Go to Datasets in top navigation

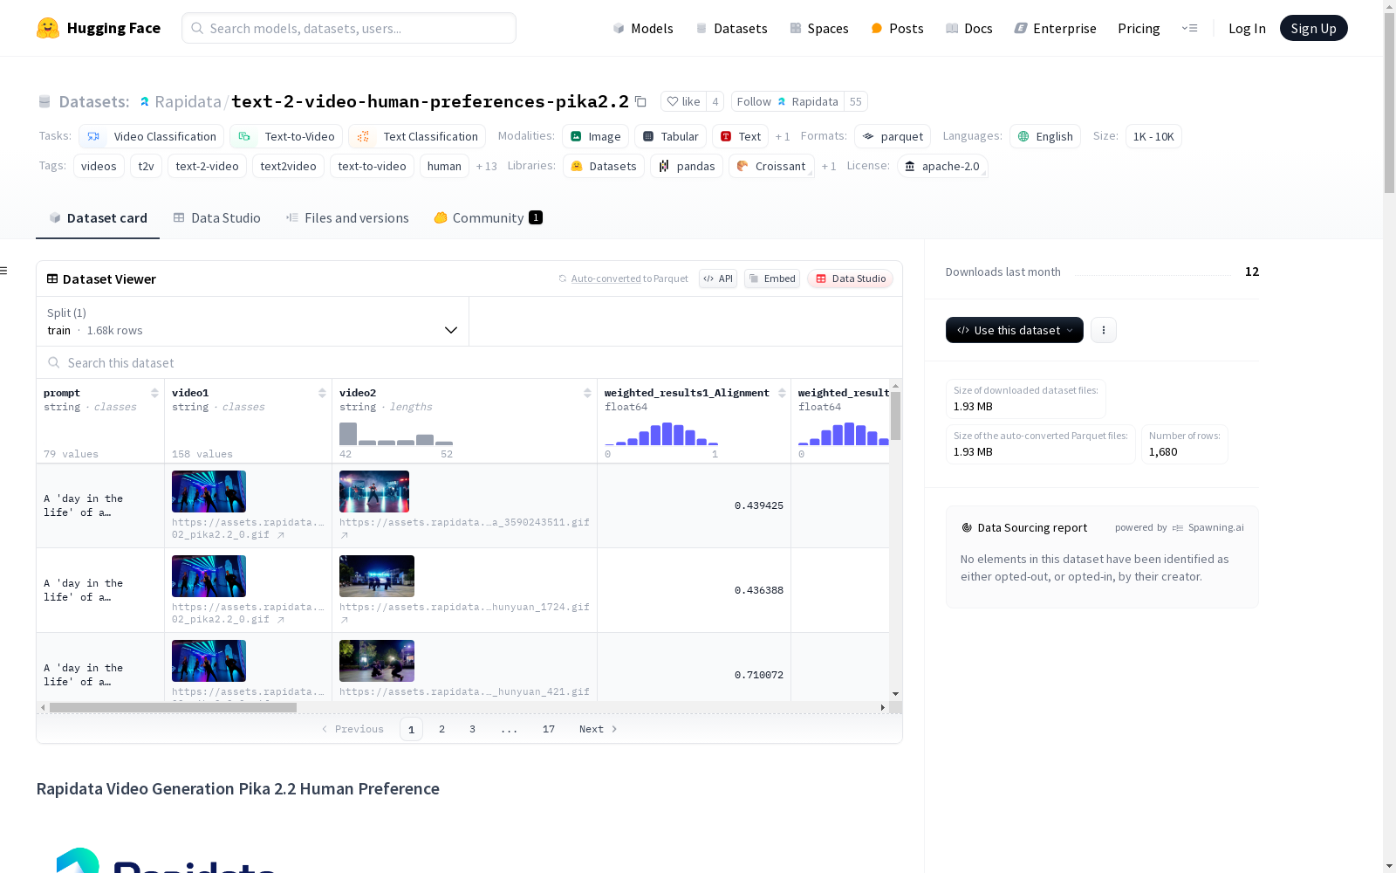[731, 28]
